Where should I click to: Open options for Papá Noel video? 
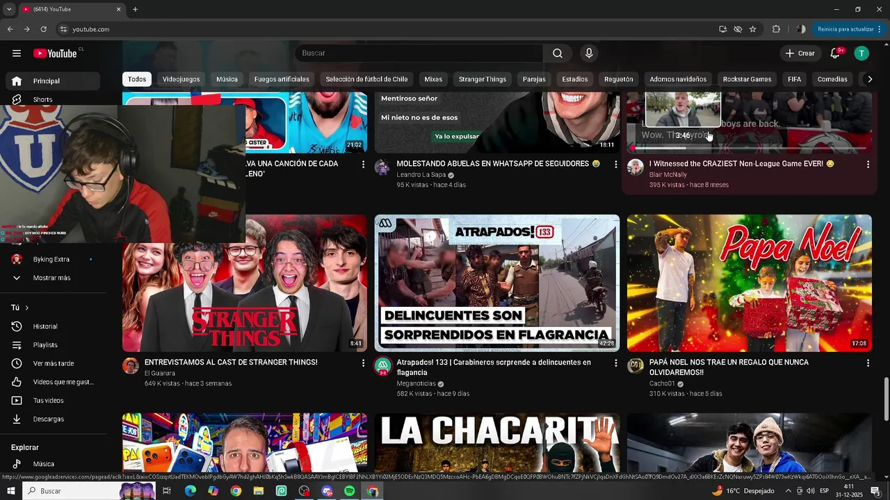coord(868,363)
